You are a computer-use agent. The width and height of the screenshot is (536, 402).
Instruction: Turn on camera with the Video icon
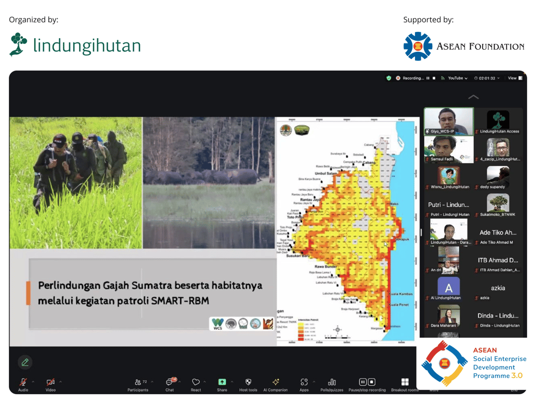coord(51,382)
